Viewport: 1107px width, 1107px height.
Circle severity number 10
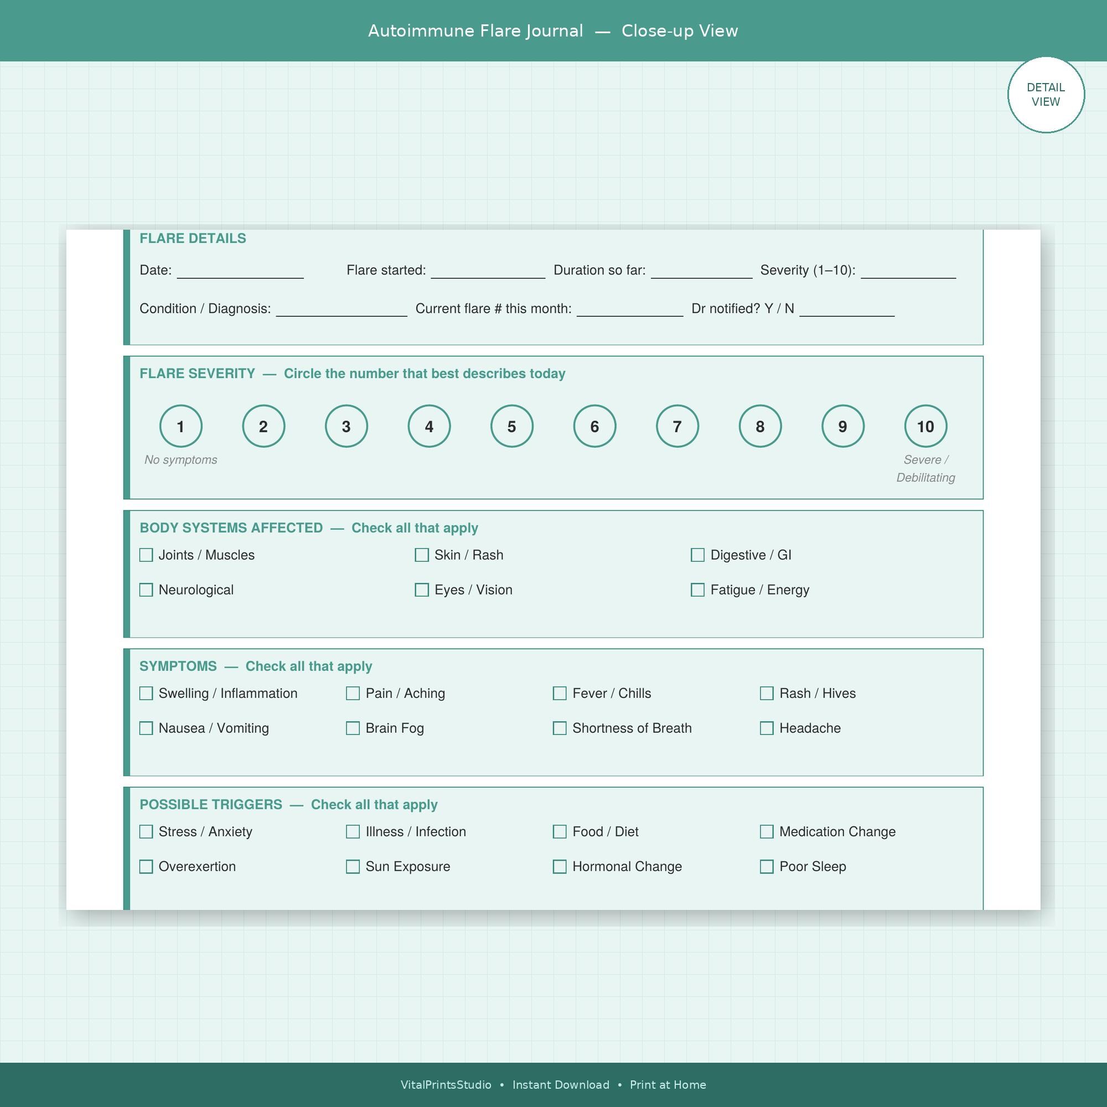(925, 426)
